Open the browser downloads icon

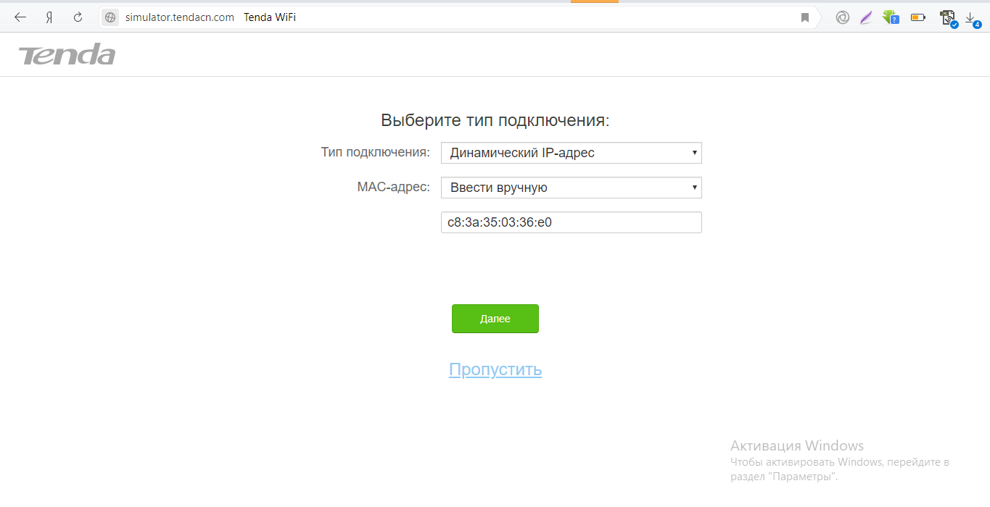(x=972, y=19)
